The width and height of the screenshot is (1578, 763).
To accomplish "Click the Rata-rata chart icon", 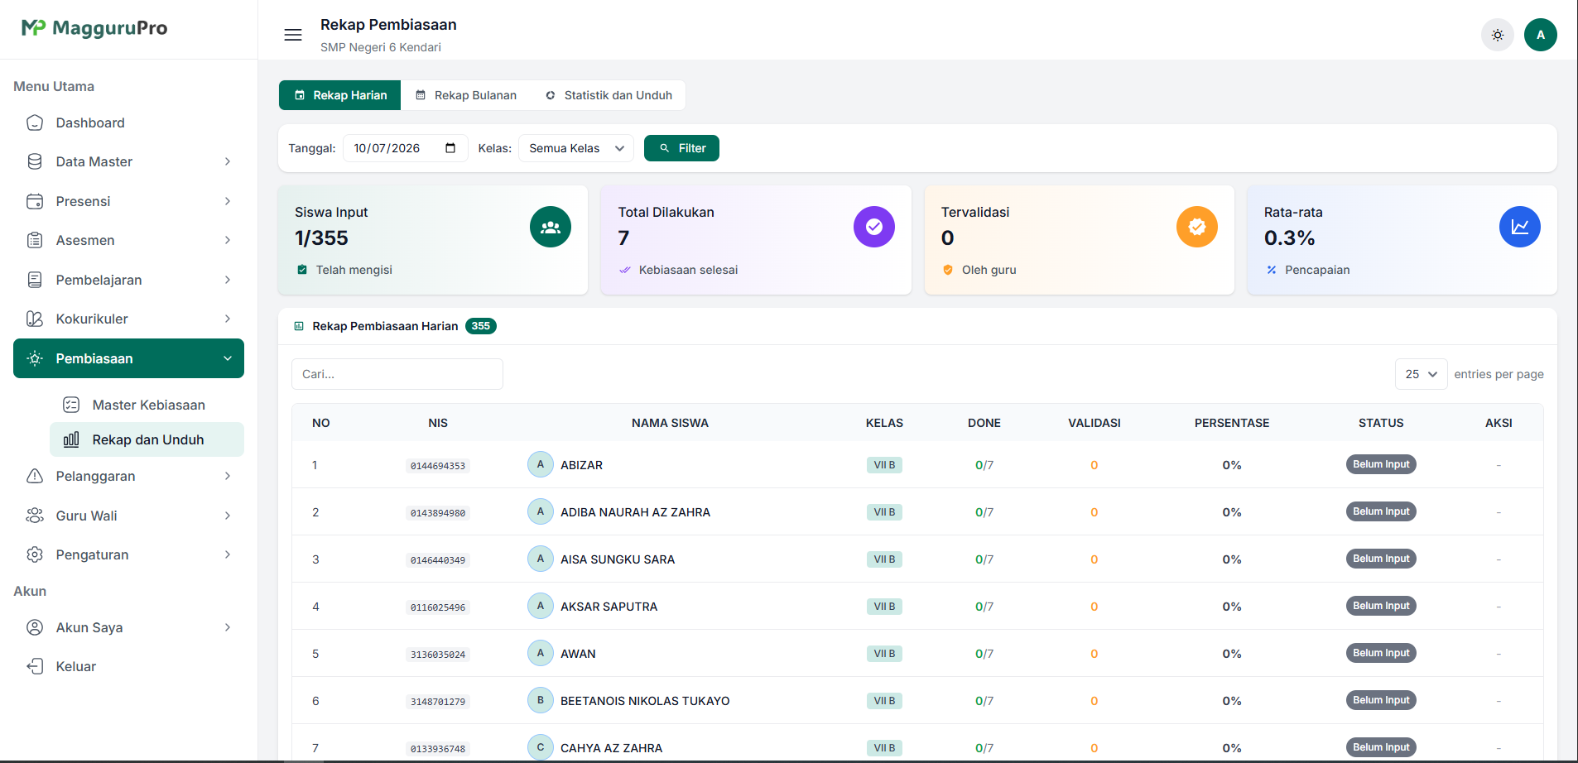I will 1520,227.
